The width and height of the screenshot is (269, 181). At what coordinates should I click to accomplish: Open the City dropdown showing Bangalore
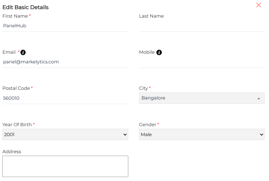[x=202, y=98]
